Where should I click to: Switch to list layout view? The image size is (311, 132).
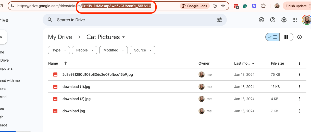tap(272, 37)
